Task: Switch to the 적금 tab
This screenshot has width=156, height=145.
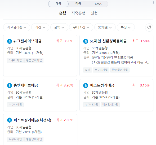Action: pos(78,4)
